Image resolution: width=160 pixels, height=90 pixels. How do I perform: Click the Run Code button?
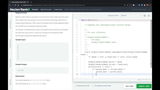tap(129, 86)
